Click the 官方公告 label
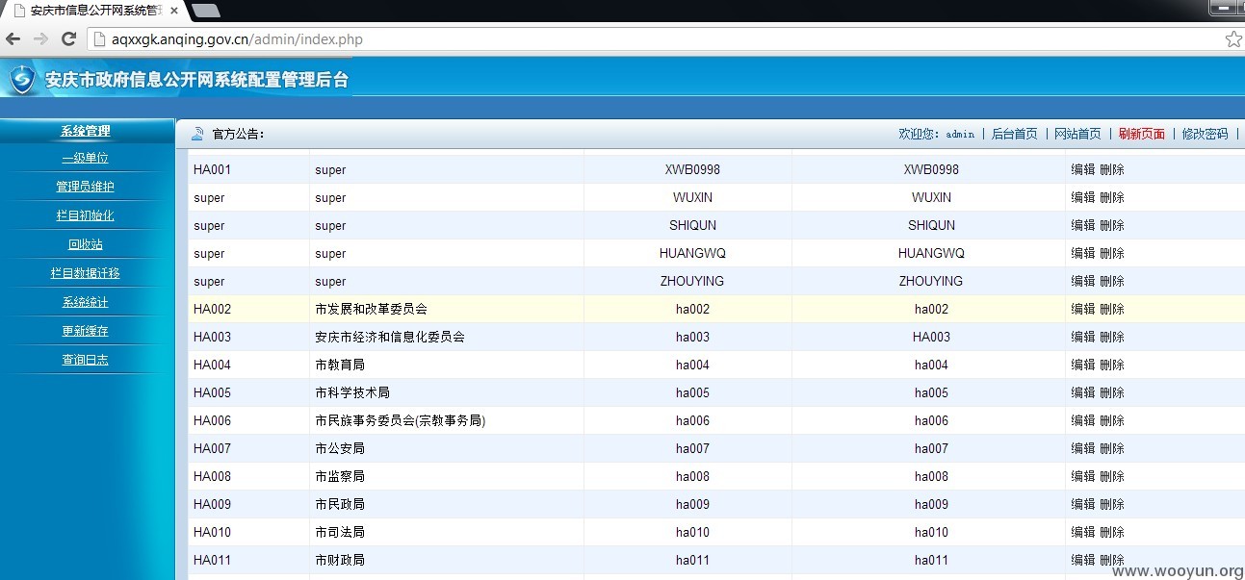The height and width of the screenshot is (580, 1245). tap(238, 134)
